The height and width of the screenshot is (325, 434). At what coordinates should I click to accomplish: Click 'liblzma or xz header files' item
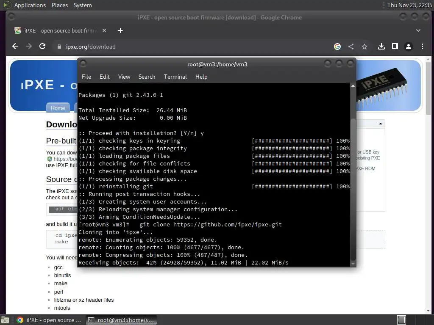84,300
